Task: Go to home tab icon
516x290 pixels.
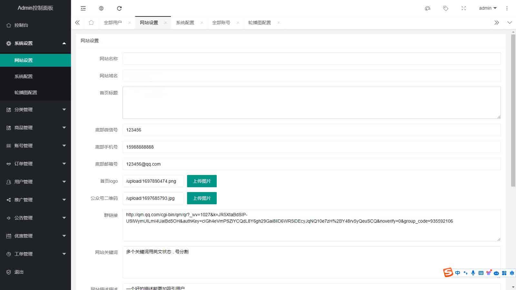Action: (91, 23)
